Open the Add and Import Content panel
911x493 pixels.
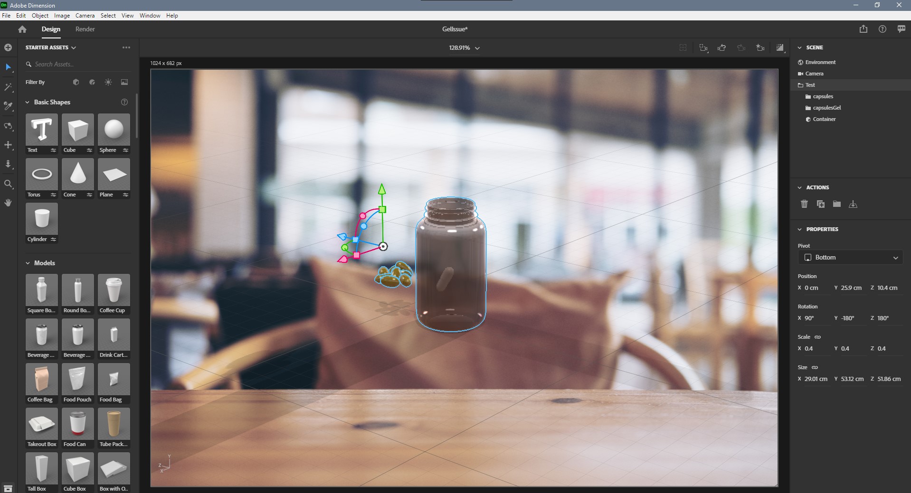point(8,47)
